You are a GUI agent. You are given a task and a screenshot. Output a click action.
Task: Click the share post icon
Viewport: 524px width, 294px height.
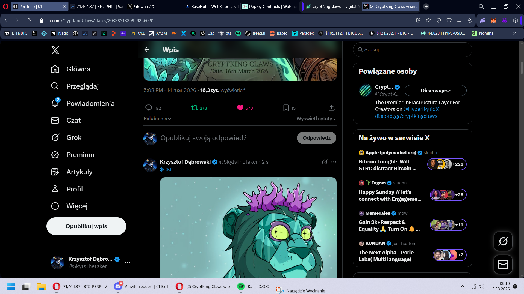point(332,108)
